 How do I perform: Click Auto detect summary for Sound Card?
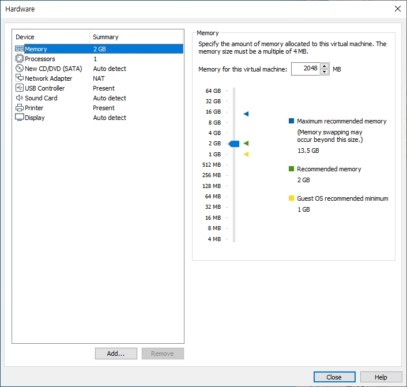[110, 98]
